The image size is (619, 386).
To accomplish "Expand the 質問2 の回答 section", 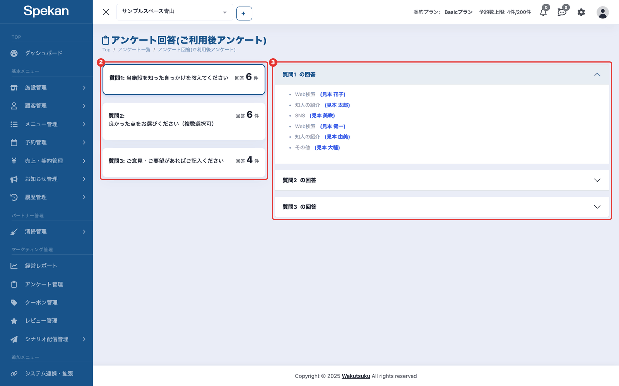I will pos(442,180).
